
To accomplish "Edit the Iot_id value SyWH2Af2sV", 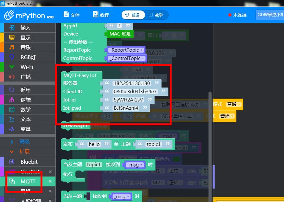I will (x=128, y=100).
